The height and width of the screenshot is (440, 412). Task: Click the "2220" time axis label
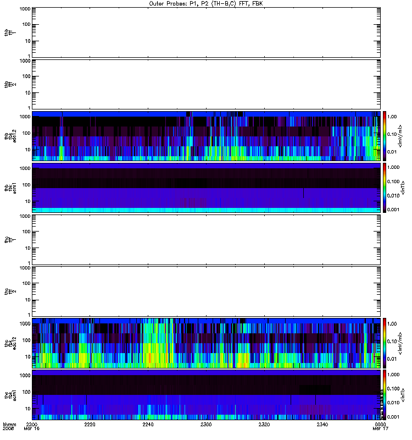(x=90, y=424)
